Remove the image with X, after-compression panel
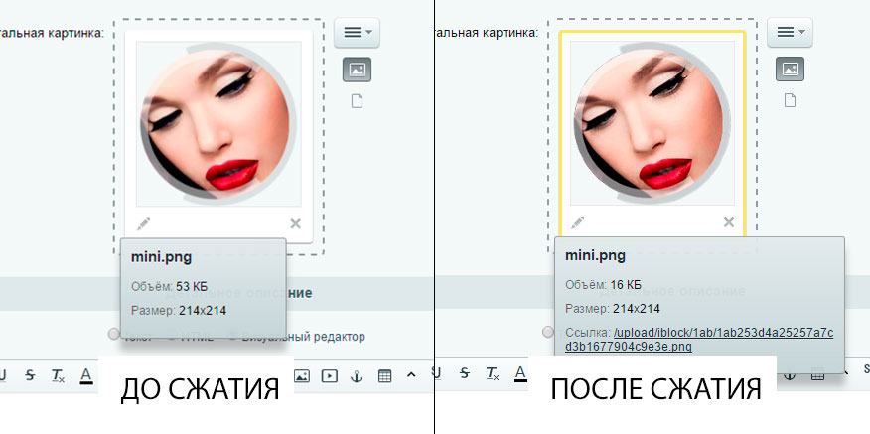870x434 pixels. 729,222
